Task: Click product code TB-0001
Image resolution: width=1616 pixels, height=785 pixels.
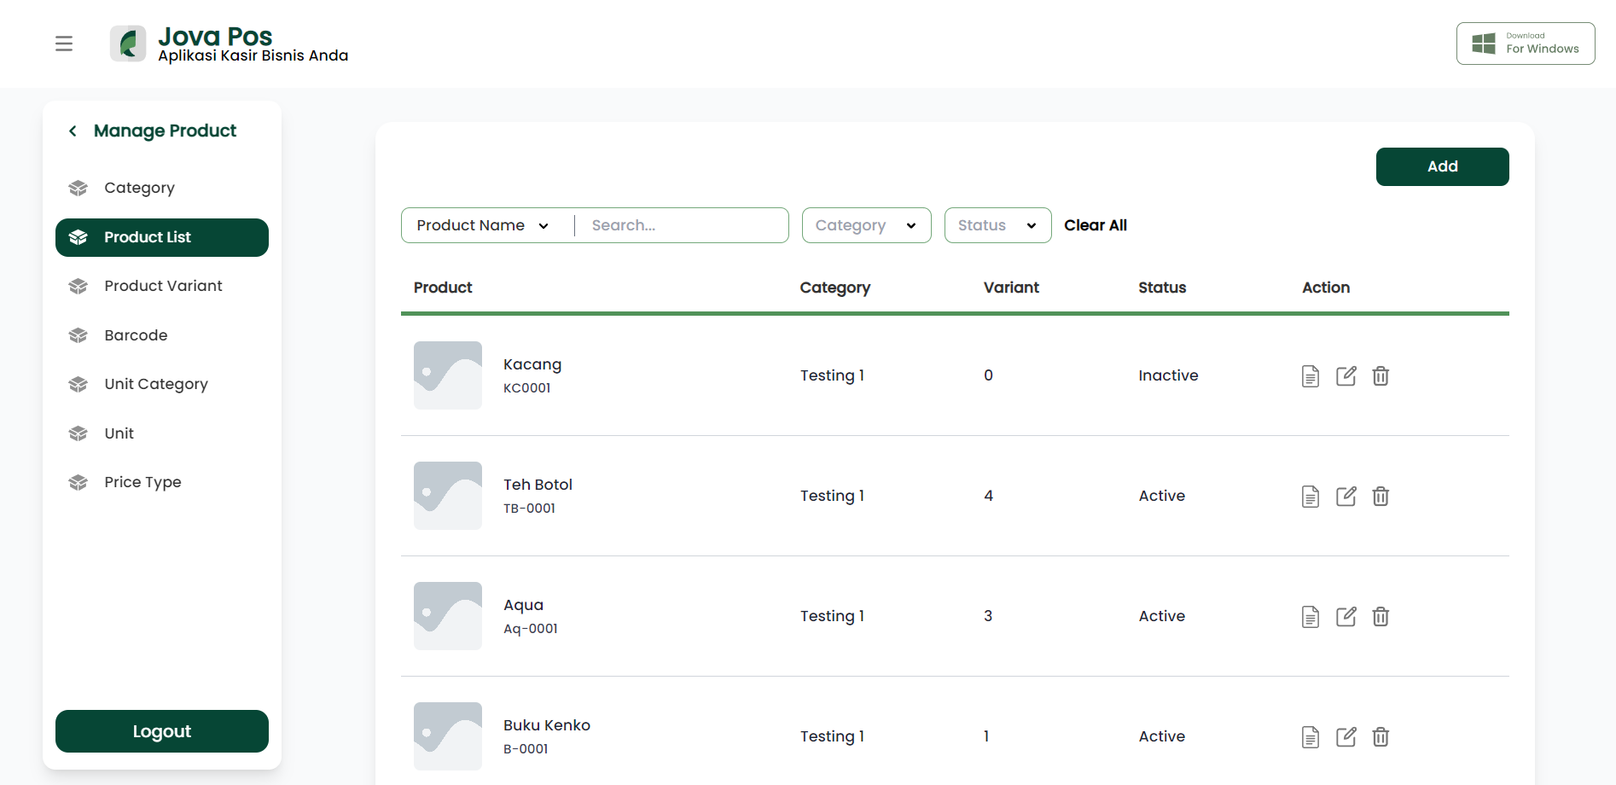Action: (529, 509)
